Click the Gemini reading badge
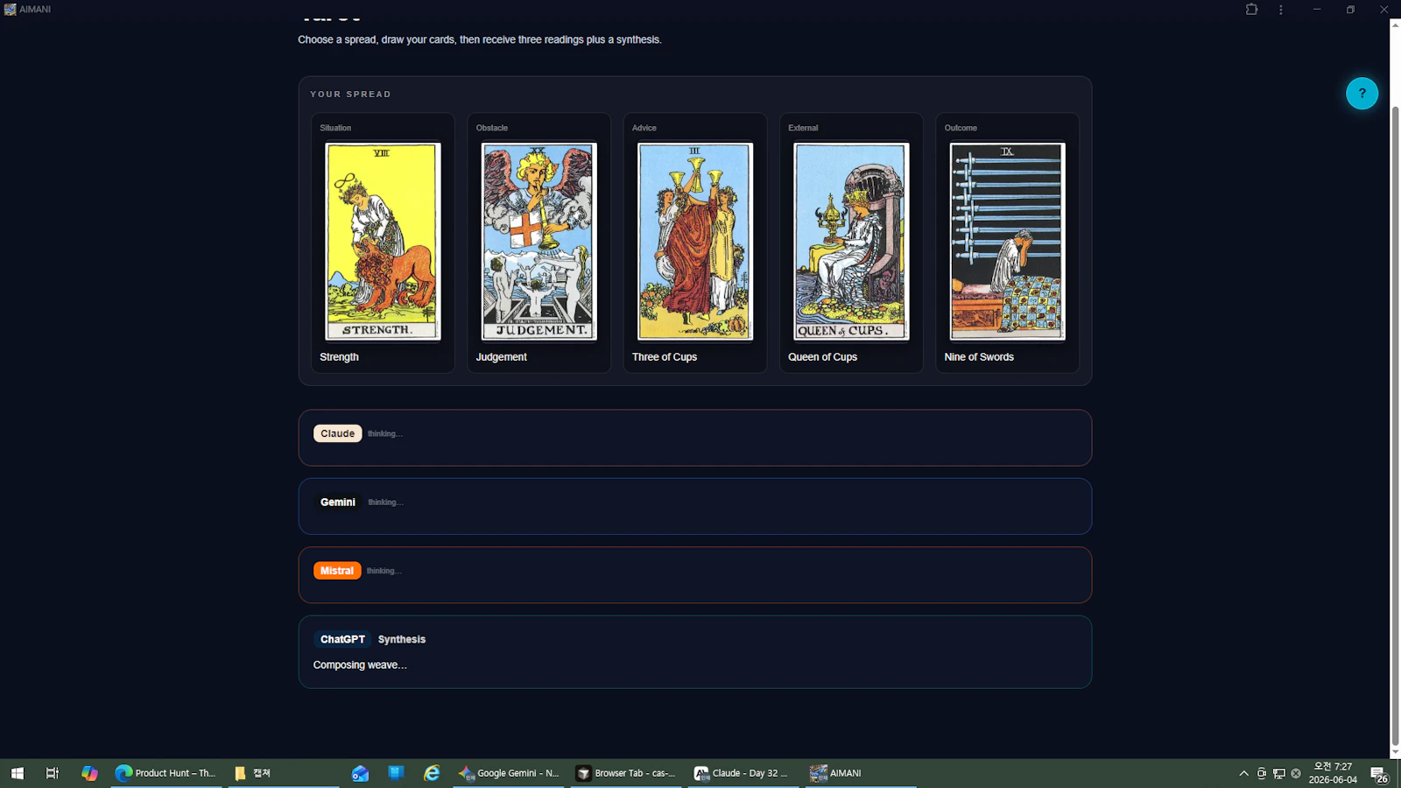 point(338,502)
